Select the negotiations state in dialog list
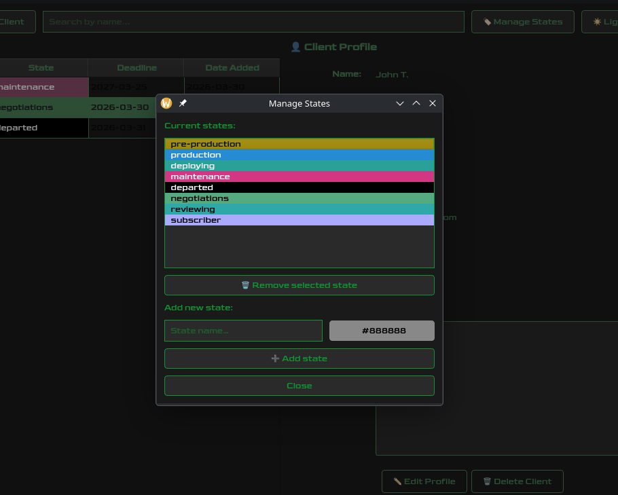The width and height of the screenshot is (618, 495). 299,198
